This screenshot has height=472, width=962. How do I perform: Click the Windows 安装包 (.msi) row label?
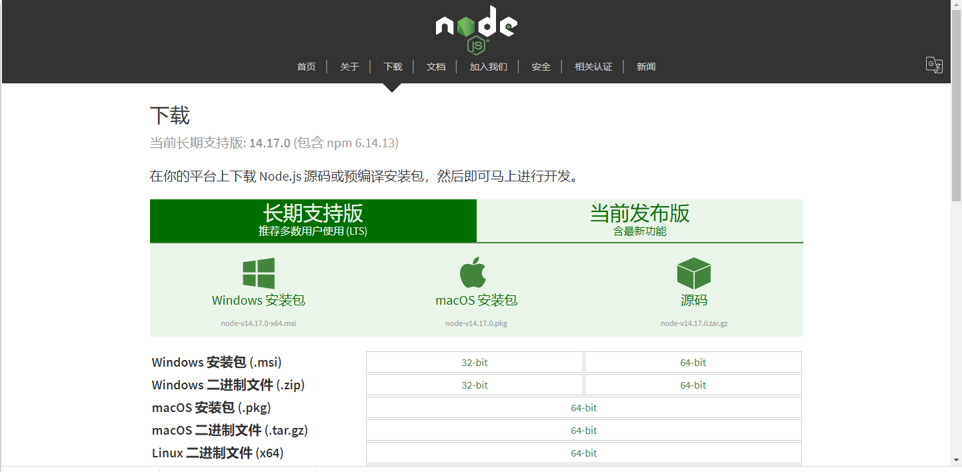217,363
